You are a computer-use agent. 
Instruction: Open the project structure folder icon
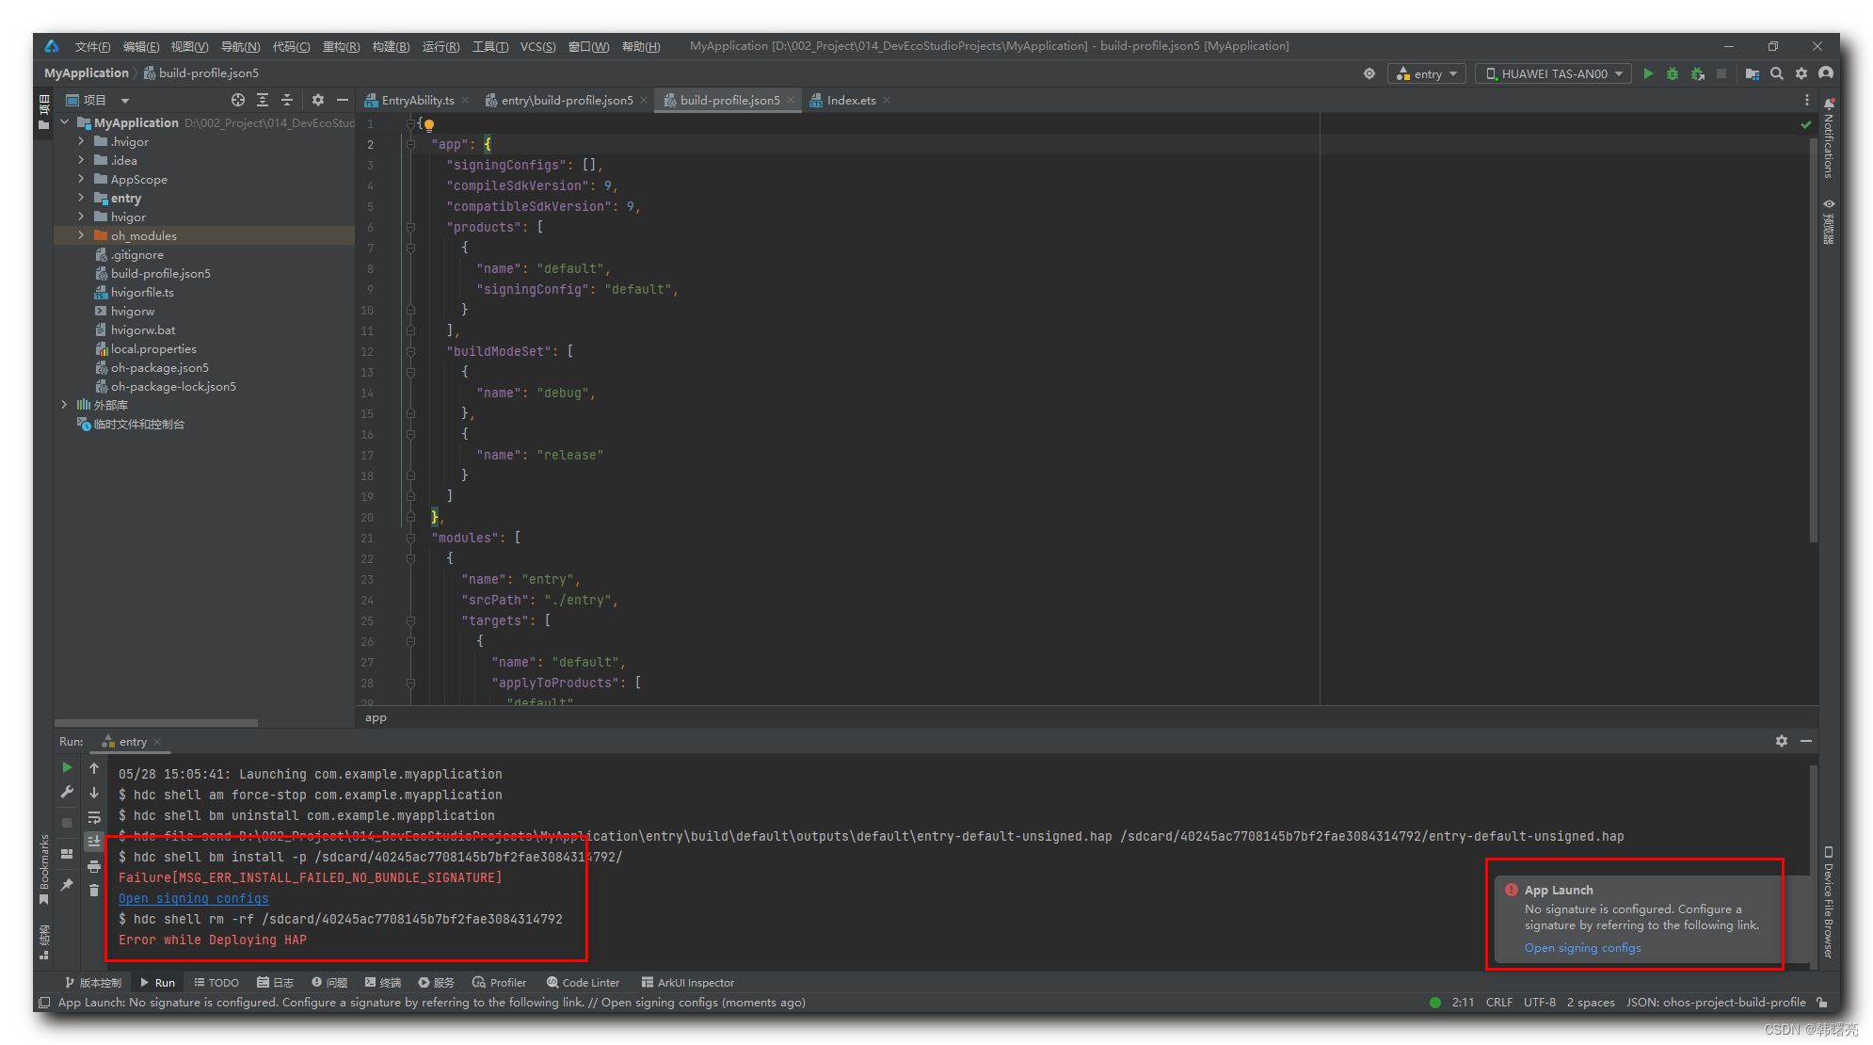[x=1752, y=73]
